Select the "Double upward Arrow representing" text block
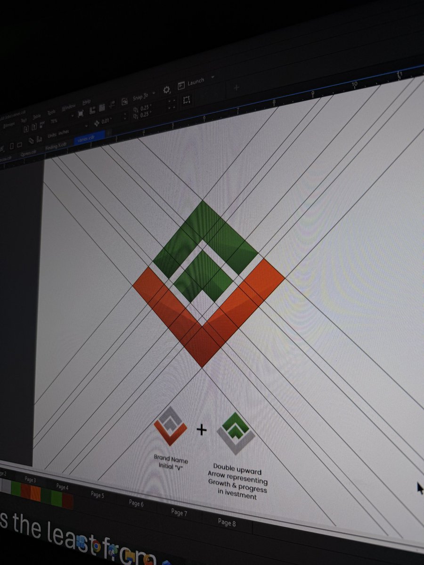The image size is (424, 565). (238, 480)
